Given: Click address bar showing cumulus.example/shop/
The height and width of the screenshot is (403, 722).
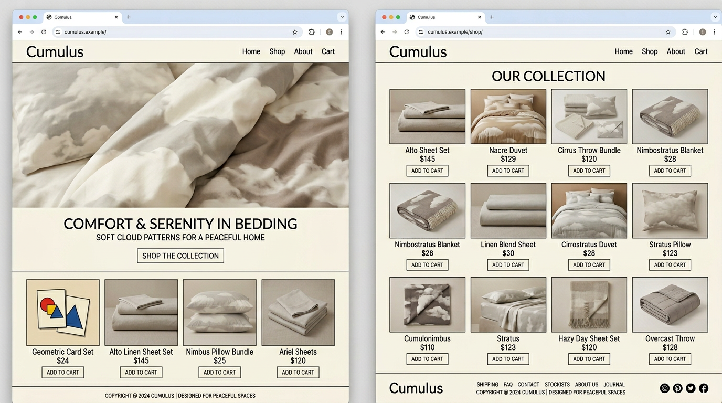Looking at the screenshot, I should tap(540, 32).
